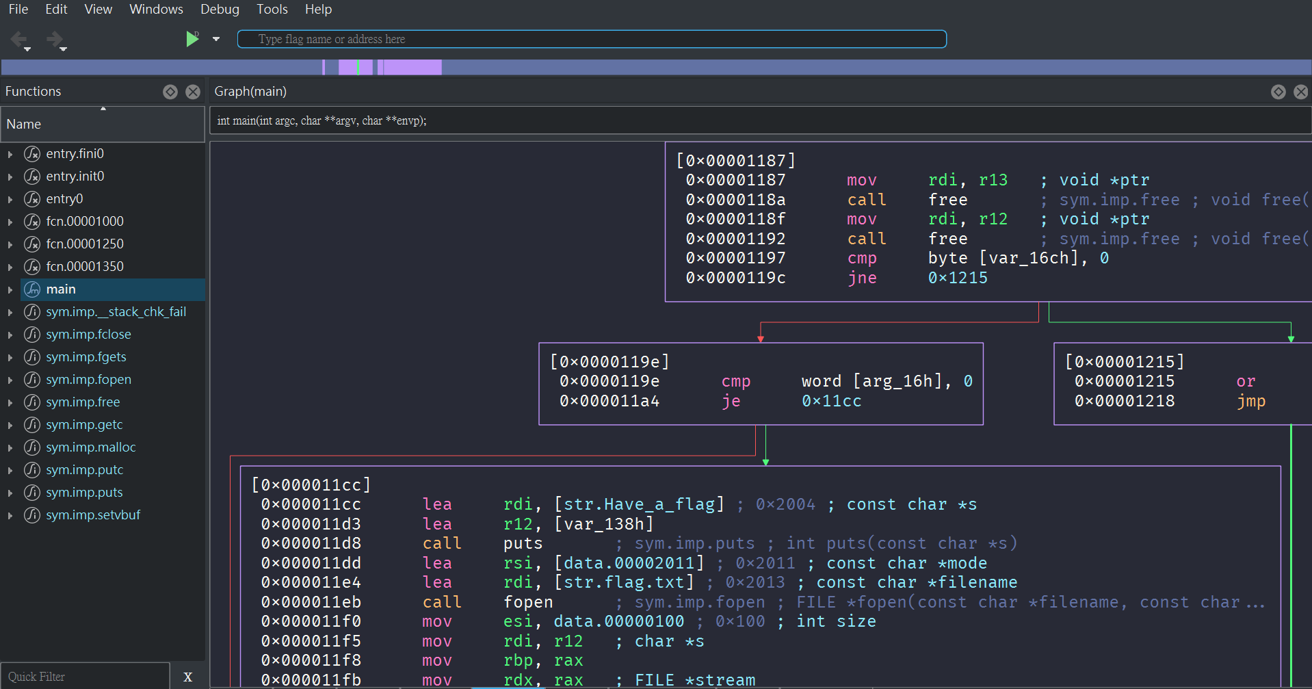Float the Functions panel with the diamond icon
The image size is (1312, 689).
coord(170,92)
